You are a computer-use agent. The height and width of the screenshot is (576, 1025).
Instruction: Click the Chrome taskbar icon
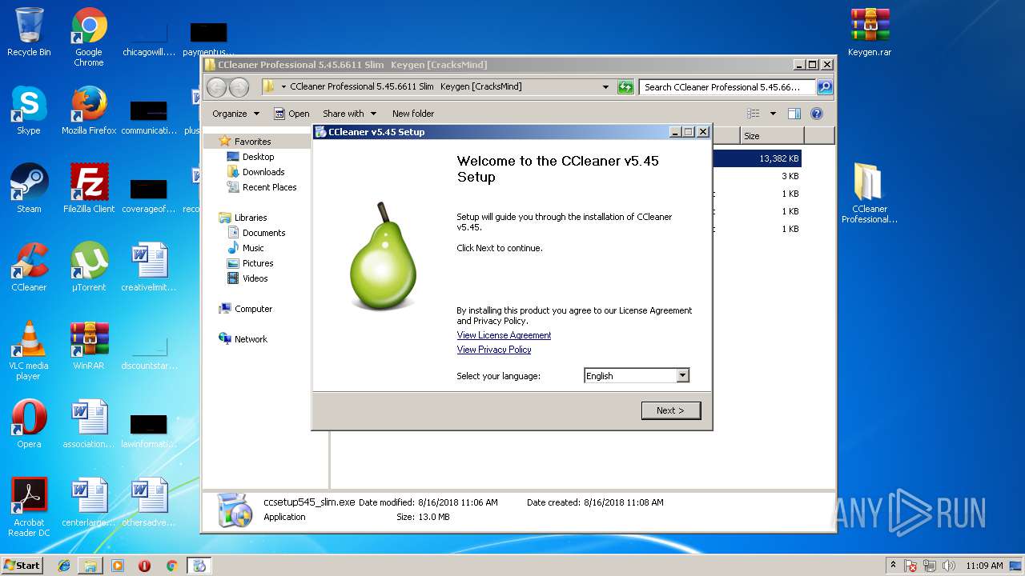click(171, 566)
